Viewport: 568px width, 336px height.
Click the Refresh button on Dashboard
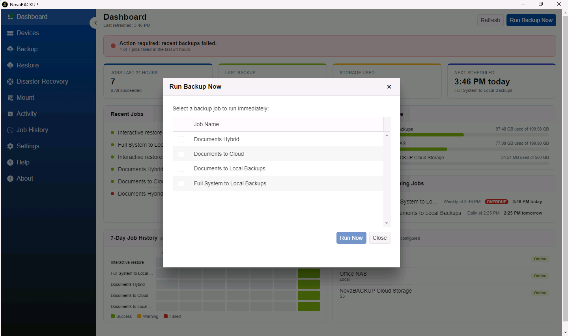pos(490,20)
